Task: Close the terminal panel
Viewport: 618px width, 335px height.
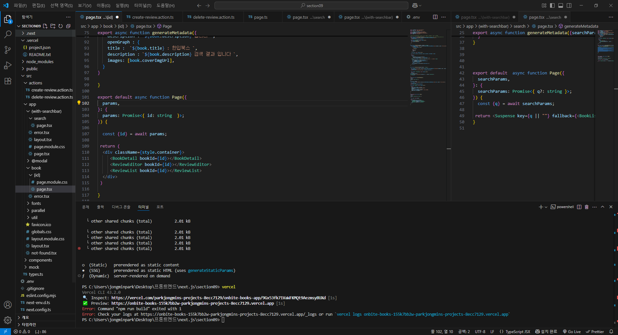Action: tap(611, 207)
